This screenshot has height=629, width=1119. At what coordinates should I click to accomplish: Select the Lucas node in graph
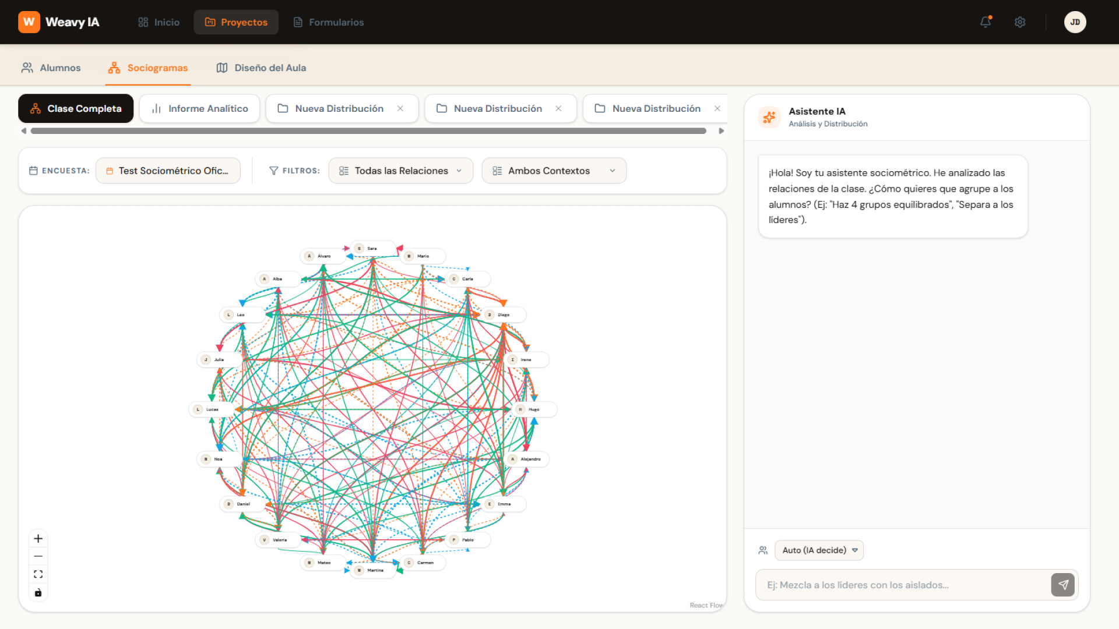click(212, 409)
